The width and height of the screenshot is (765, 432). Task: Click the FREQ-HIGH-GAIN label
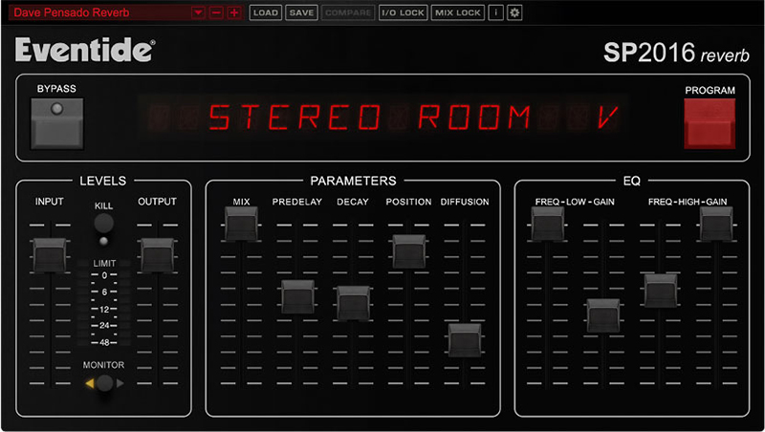tap(688, 202)
